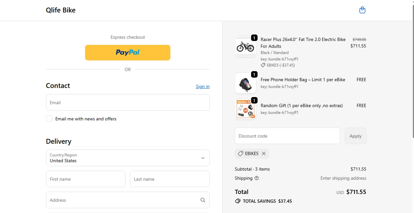
Task: Click the Express checkout label
Action: 128,37
